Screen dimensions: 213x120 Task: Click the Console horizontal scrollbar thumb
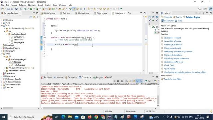(x=63, y=108)
